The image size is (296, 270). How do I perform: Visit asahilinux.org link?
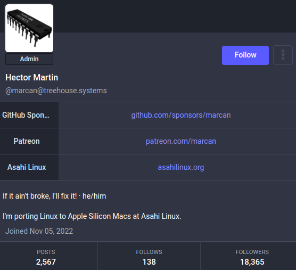click(x=181, y=167)
